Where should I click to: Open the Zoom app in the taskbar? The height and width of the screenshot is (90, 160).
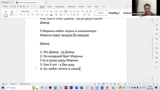pyautogui.click(x=102, y=88)
